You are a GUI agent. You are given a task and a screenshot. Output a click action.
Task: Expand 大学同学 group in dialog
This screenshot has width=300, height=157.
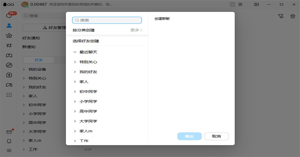[75, 121]
